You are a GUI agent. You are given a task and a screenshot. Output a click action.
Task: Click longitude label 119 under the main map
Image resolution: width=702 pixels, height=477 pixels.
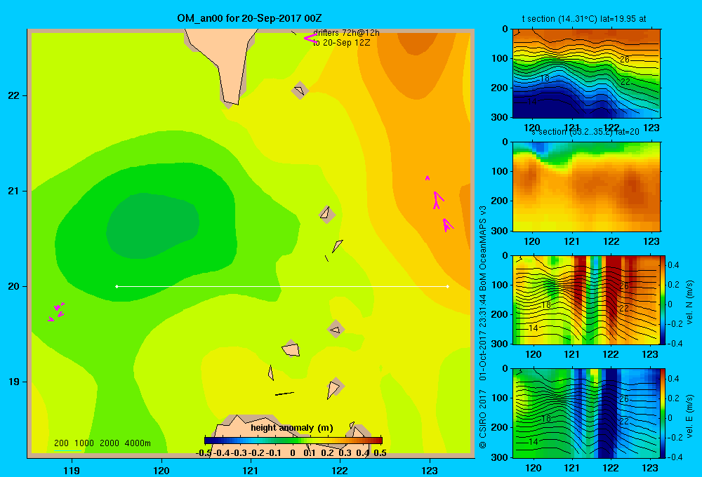tap(72, 470)
